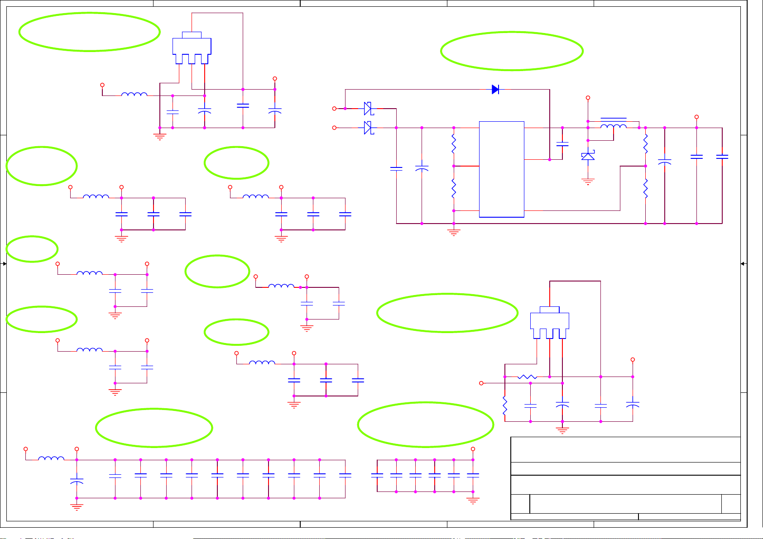Select the polarized capacitor in the ten-capacitor bank
This screenshot has width=763, height=539.
77,481
